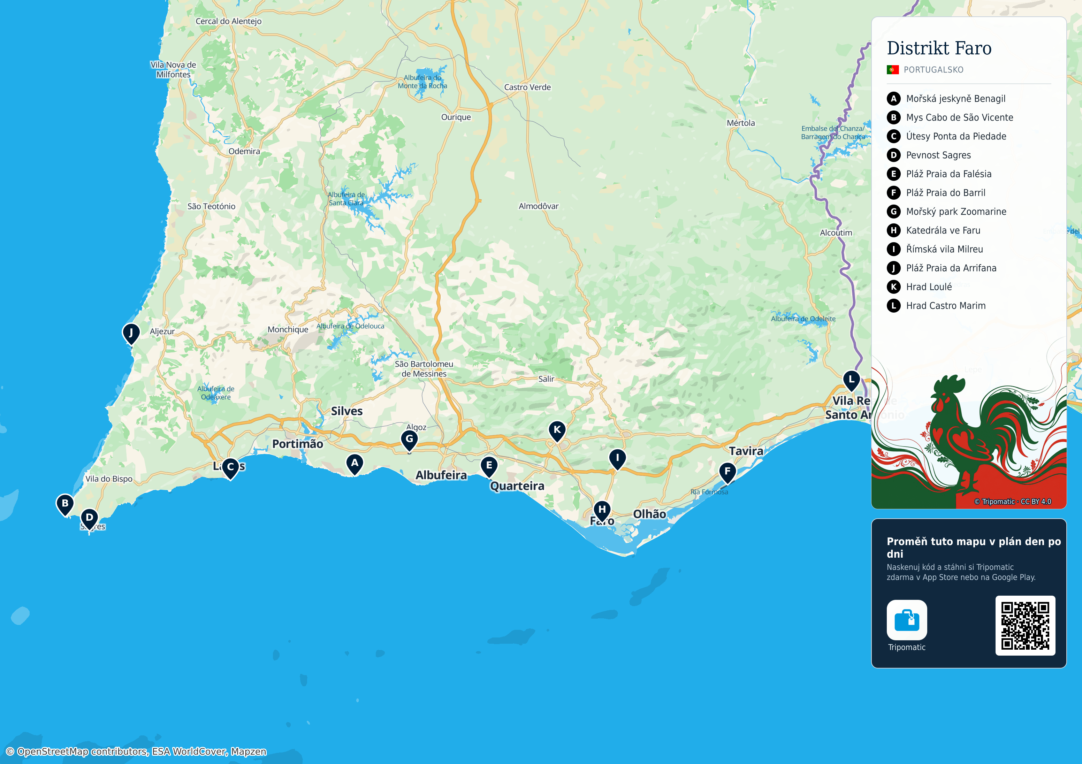The width and height of the screenshot is (1082, 764).
Task: Click the QR code image
Action: tap(1025, 625)
